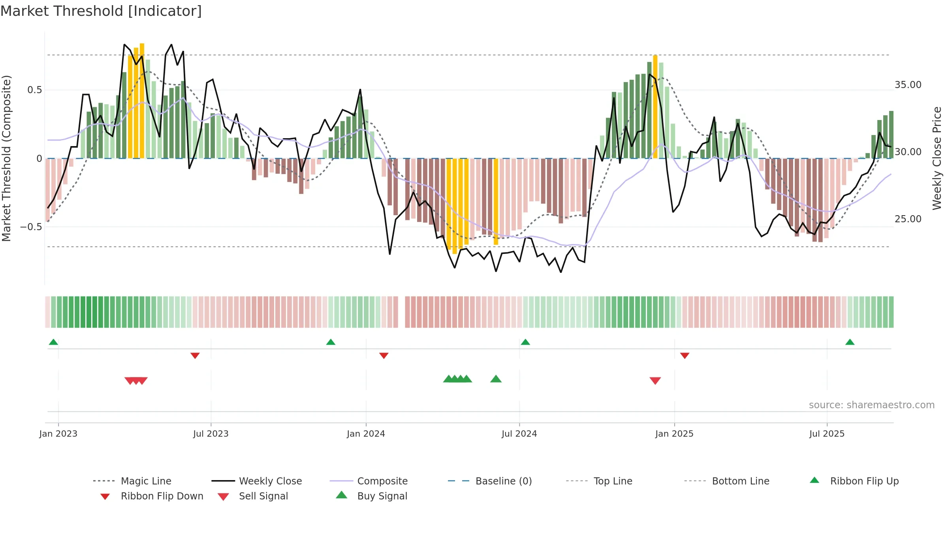Image resolution: width=948 pixels, height=533 pixels.
Task: Toggle the Ribbon Flip Down legend entry
Action: point(151,496)
